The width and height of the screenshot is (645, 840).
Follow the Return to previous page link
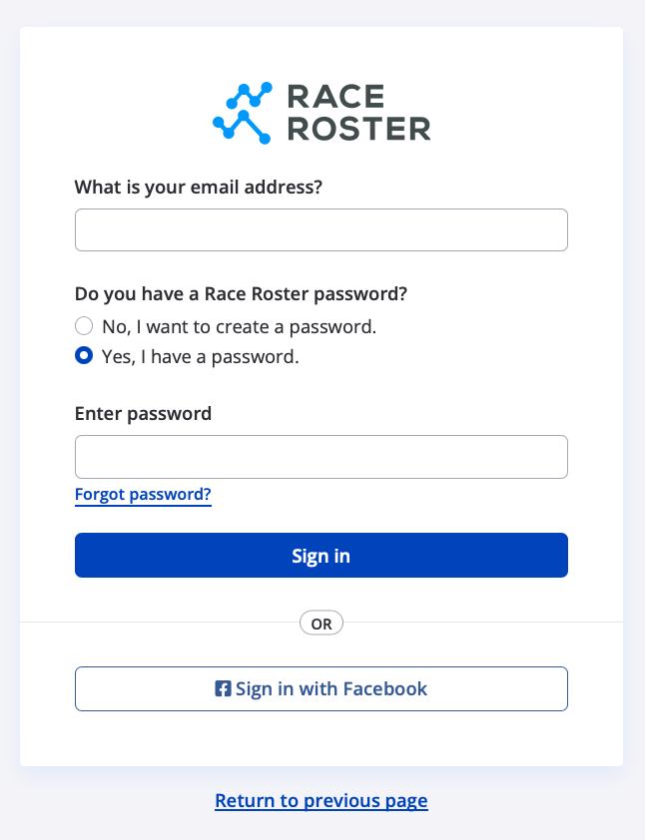(321, 800)
